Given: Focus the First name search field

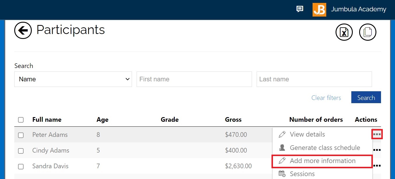Looking at the screenshot, I should point(194,79).
